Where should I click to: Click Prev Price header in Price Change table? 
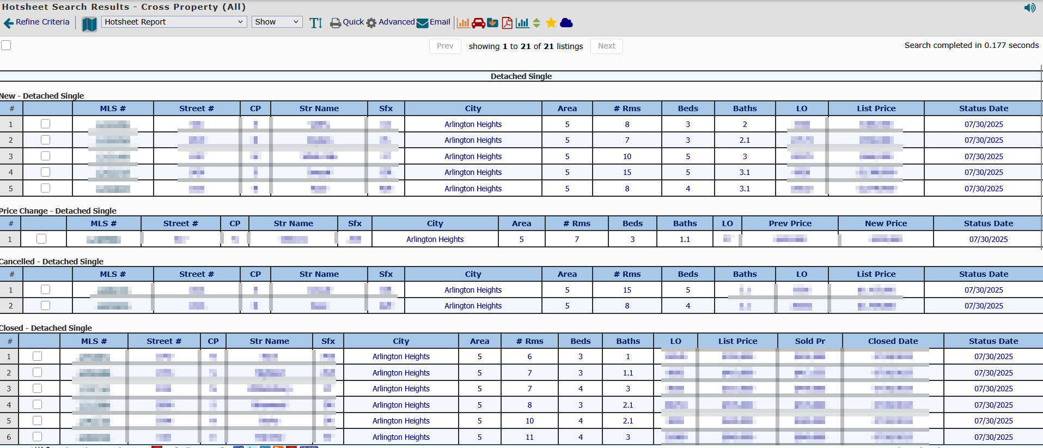click(x=790, y=223)
